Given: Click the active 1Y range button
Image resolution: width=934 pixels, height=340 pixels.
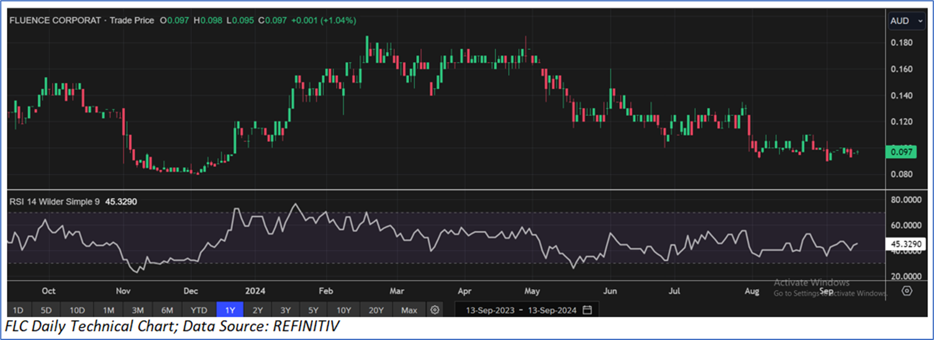Looking at the screenshot, I should click(229, 310).
